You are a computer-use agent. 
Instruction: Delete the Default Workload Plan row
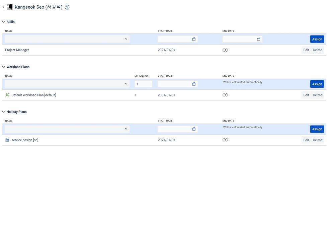point(317,95)
